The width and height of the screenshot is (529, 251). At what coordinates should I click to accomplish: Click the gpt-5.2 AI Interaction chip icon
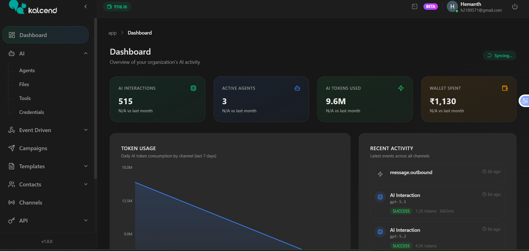pos(380,231)
